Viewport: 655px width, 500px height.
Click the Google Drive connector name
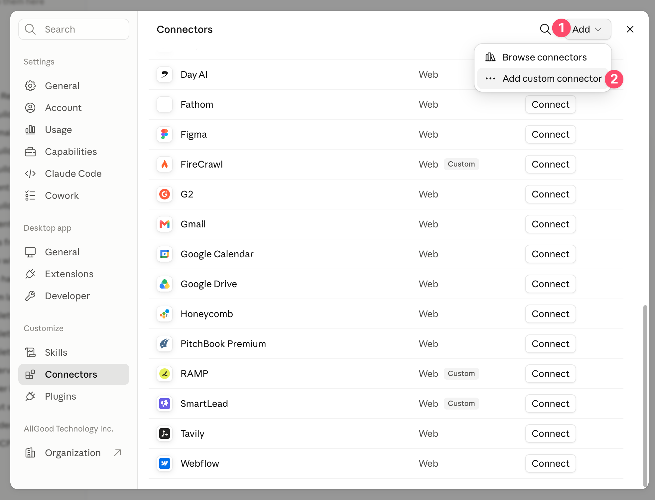[x=209, y=284]
